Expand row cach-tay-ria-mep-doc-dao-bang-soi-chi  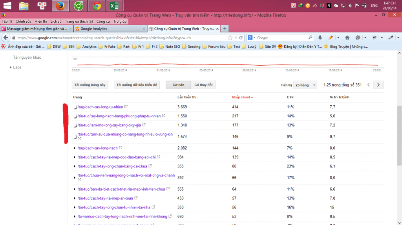pos(74,157)
